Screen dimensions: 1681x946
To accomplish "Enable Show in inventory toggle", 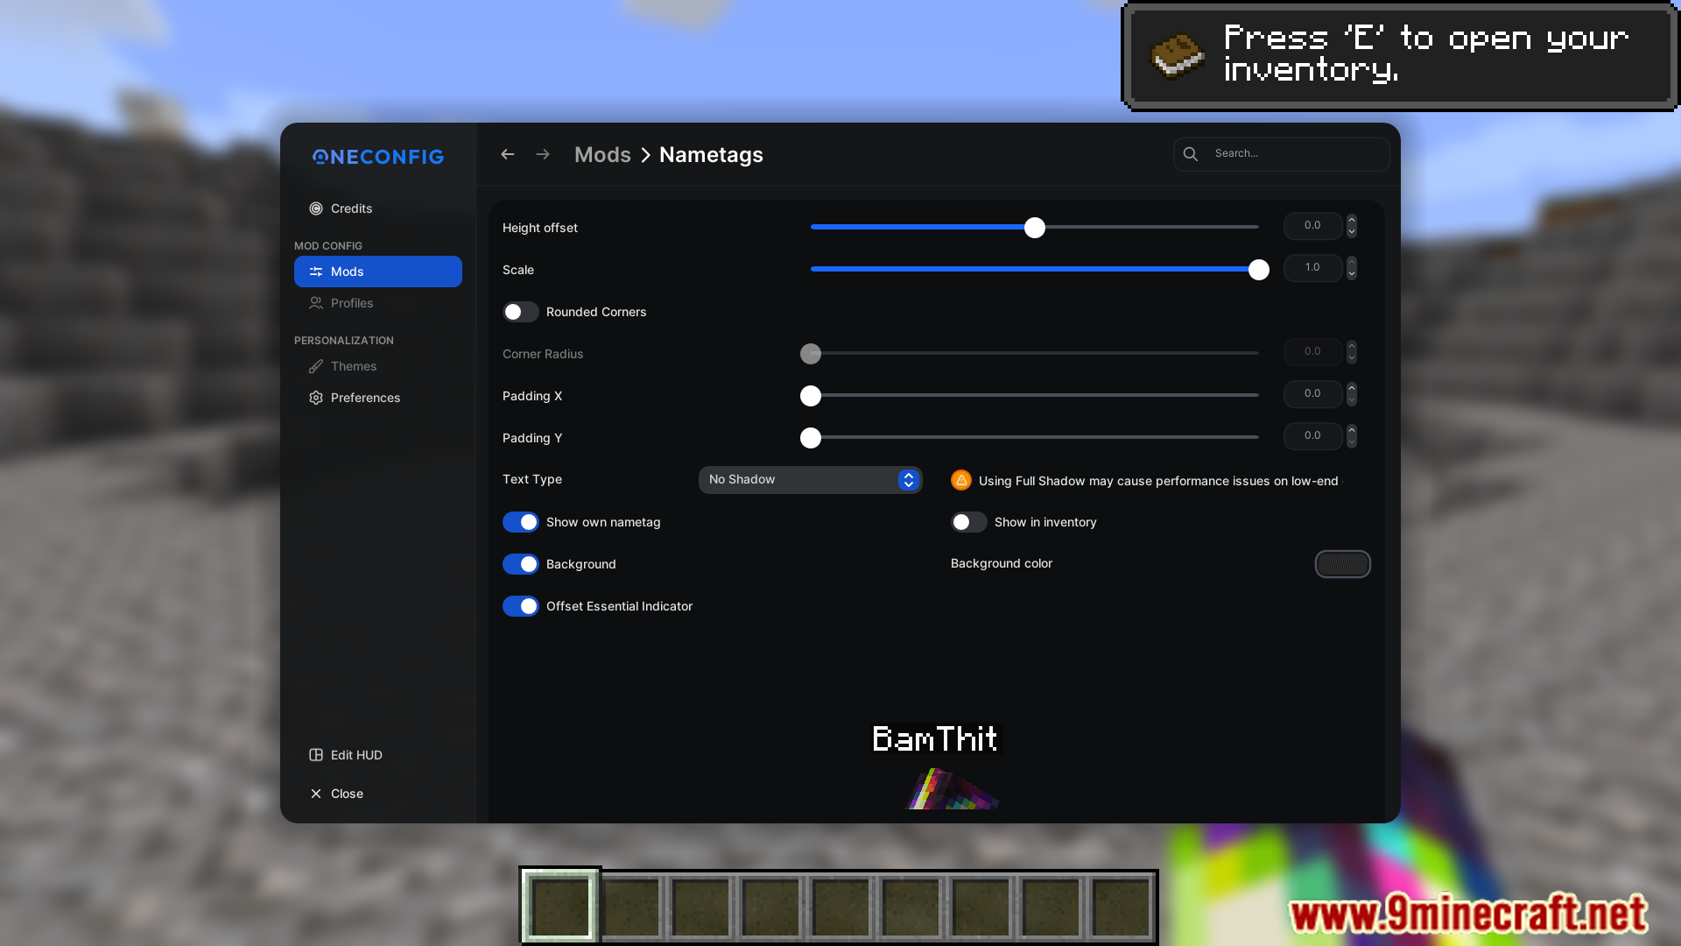I will tap(969, 522).
